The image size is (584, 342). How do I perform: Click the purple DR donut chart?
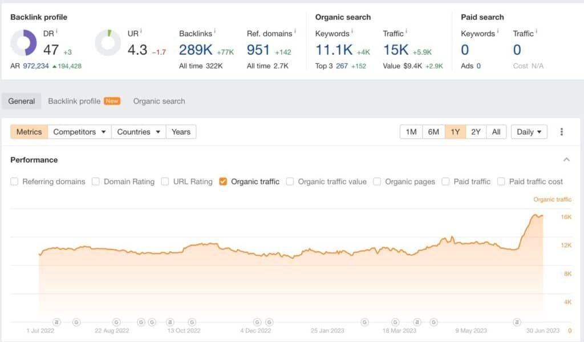[x=23, y=42]
